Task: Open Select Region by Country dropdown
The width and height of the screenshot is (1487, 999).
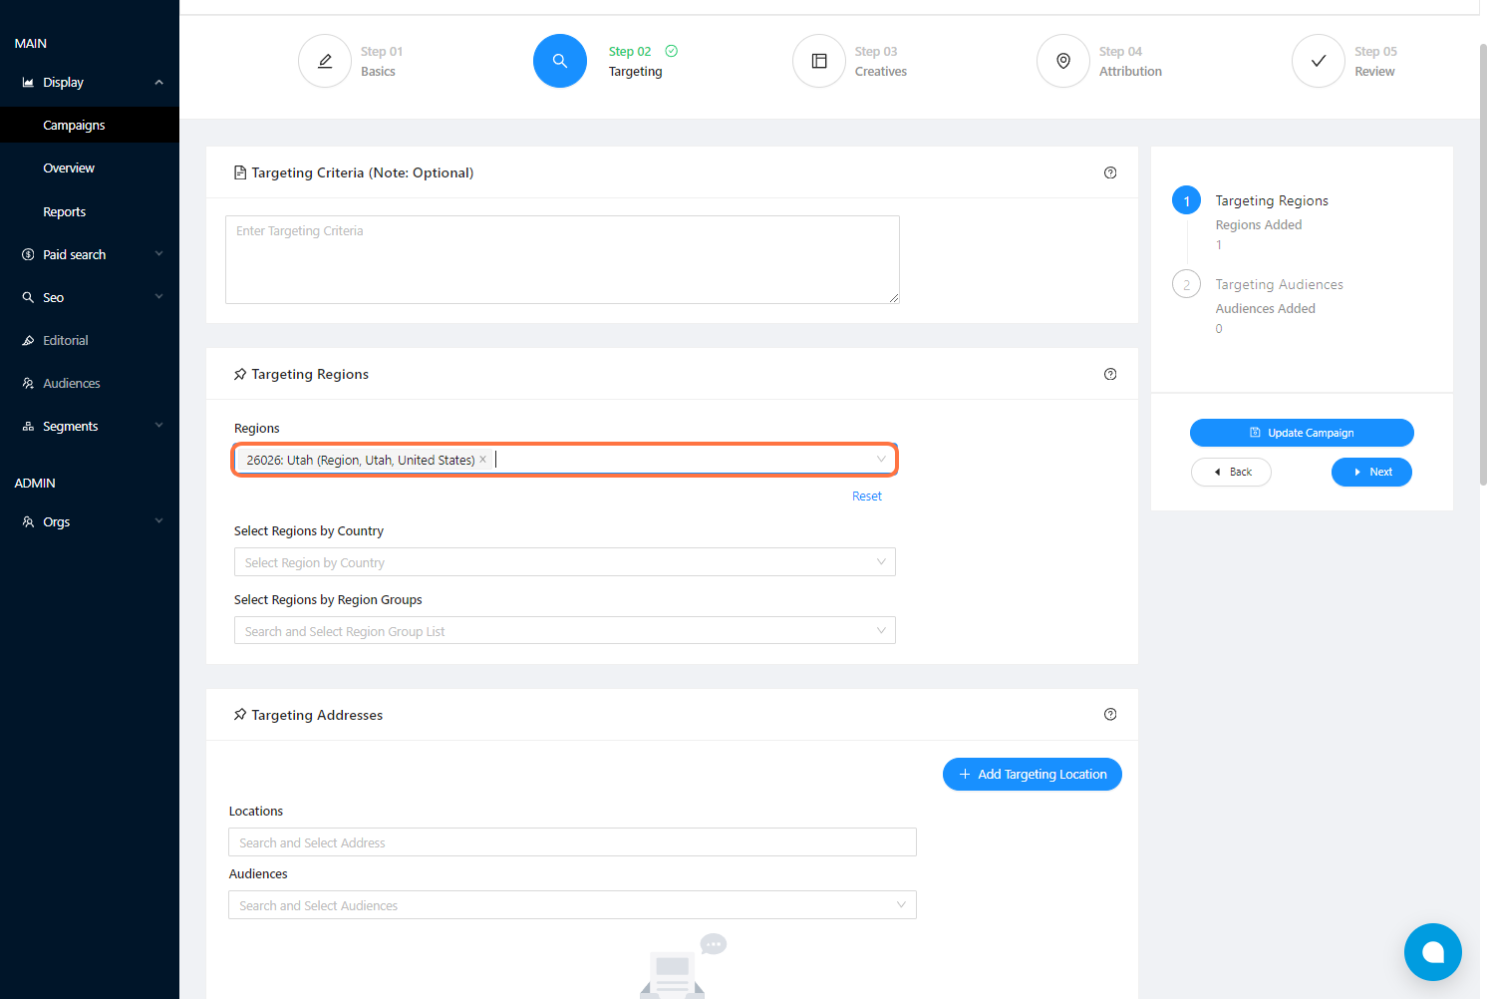Action: [564, 562]
